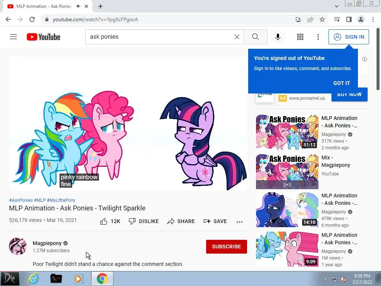
Task: Clear the search box with X
Action: (237, 37)
